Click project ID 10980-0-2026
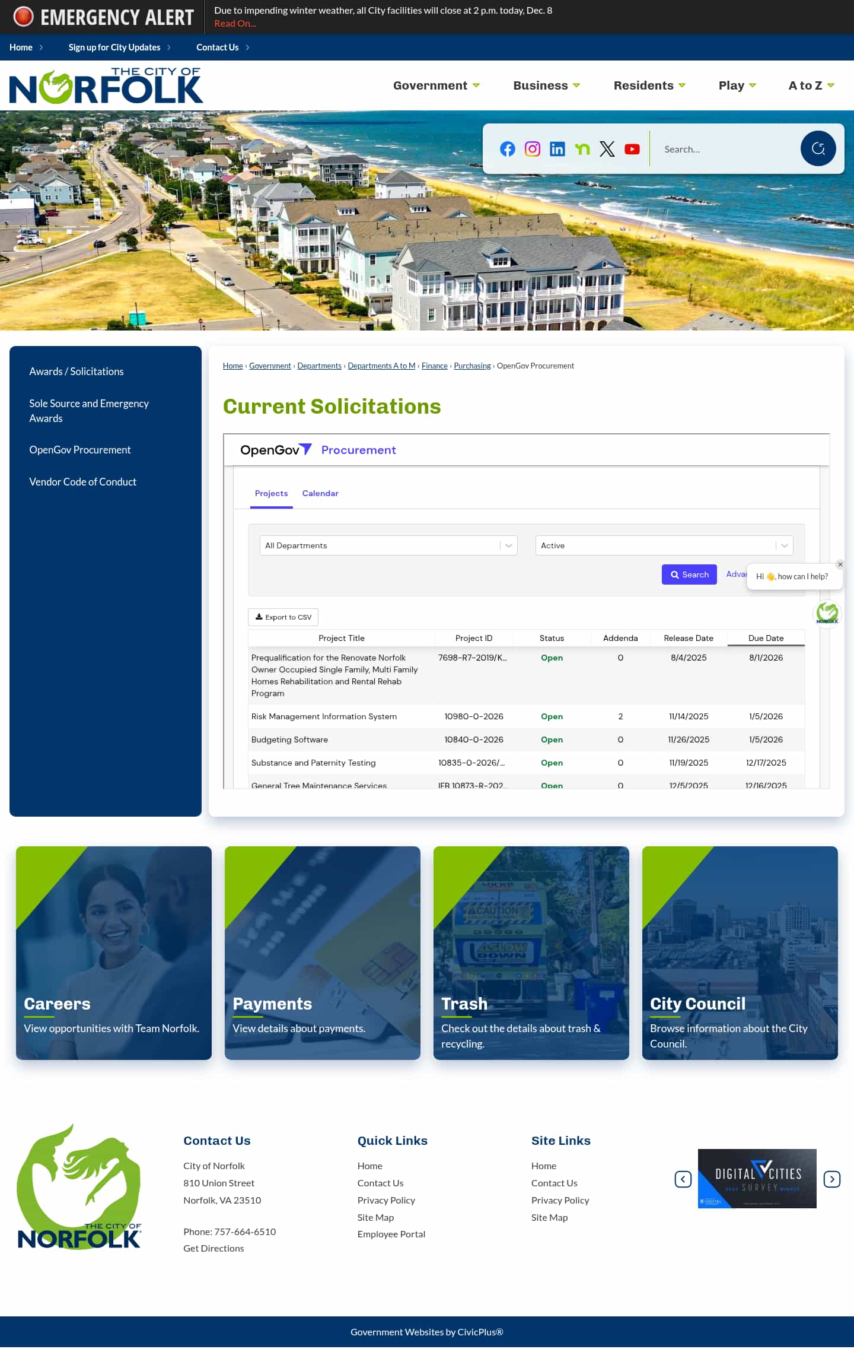Screen dimensions: 854x1349 point(474,716)
